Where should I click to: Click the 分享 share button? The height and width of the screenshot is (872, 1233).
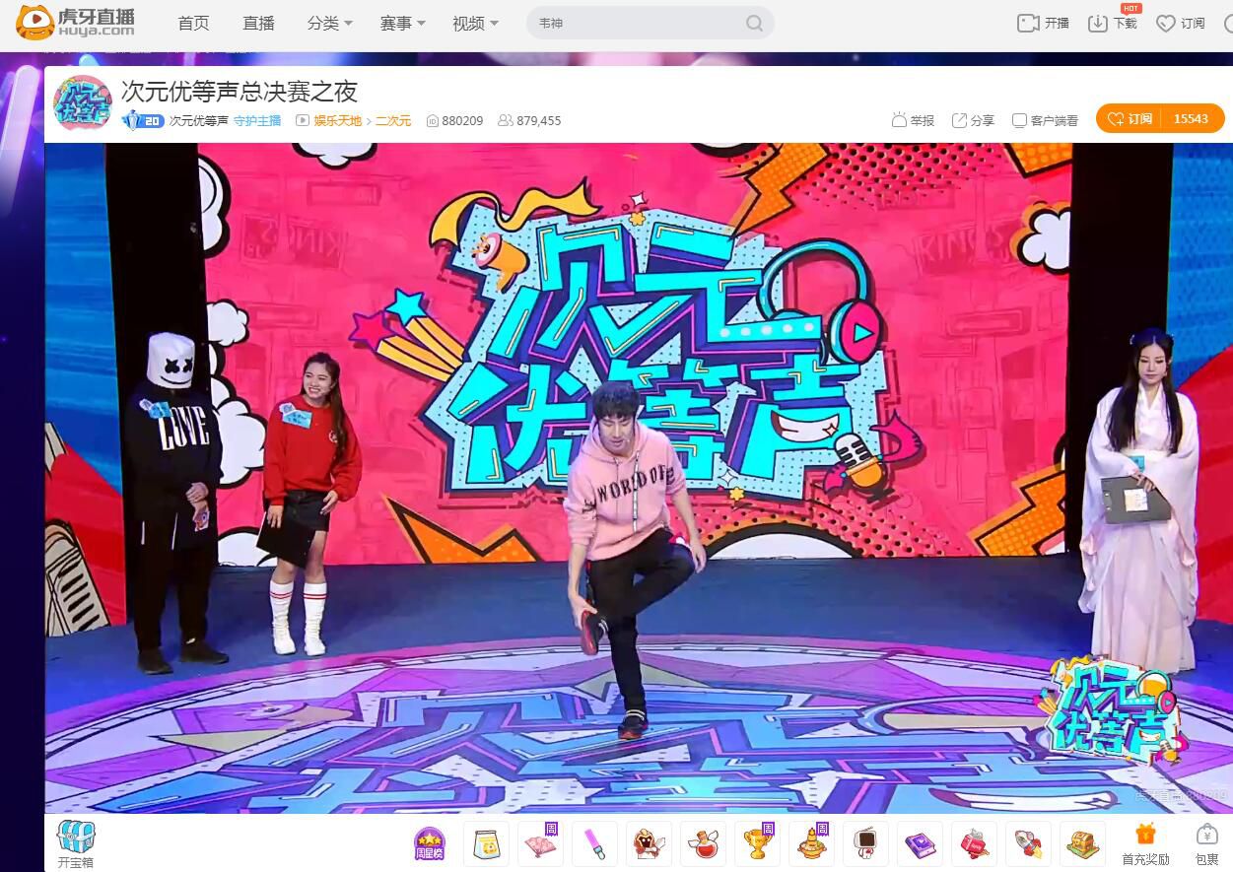coord(973,120)
